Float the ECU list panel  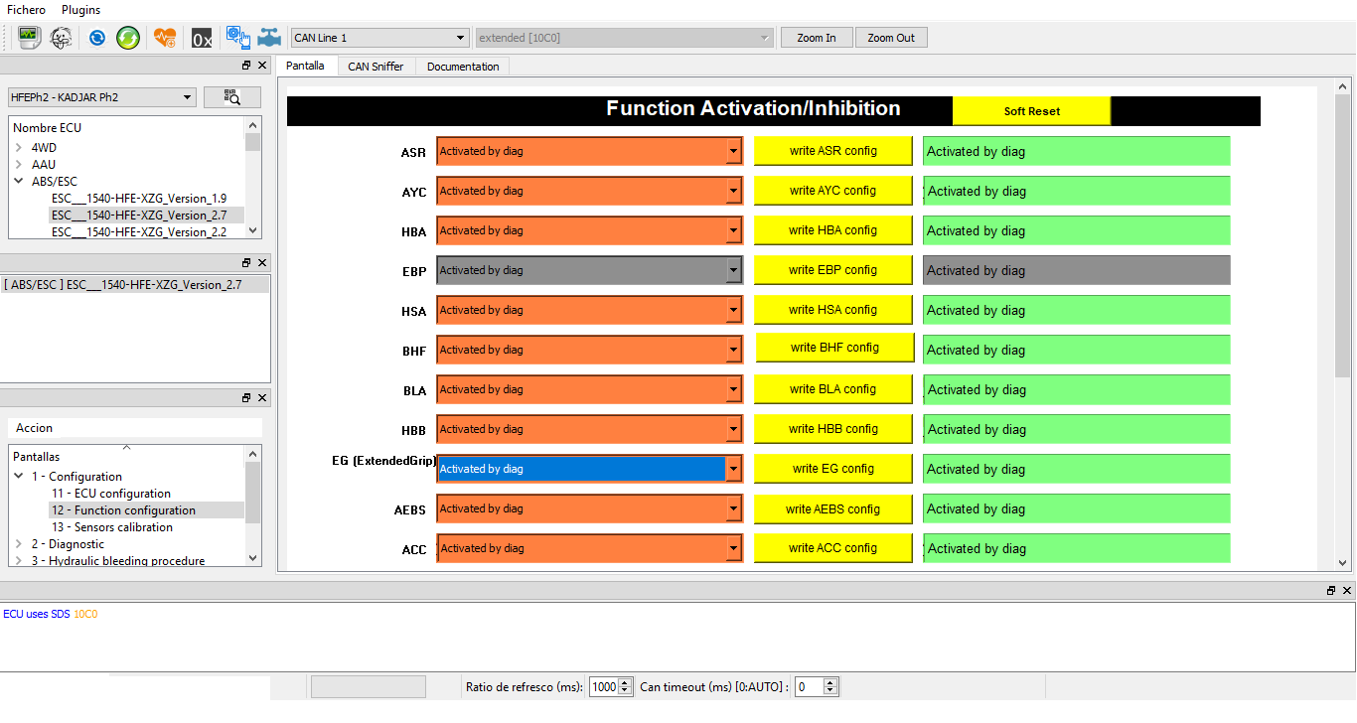coord(246,66)
